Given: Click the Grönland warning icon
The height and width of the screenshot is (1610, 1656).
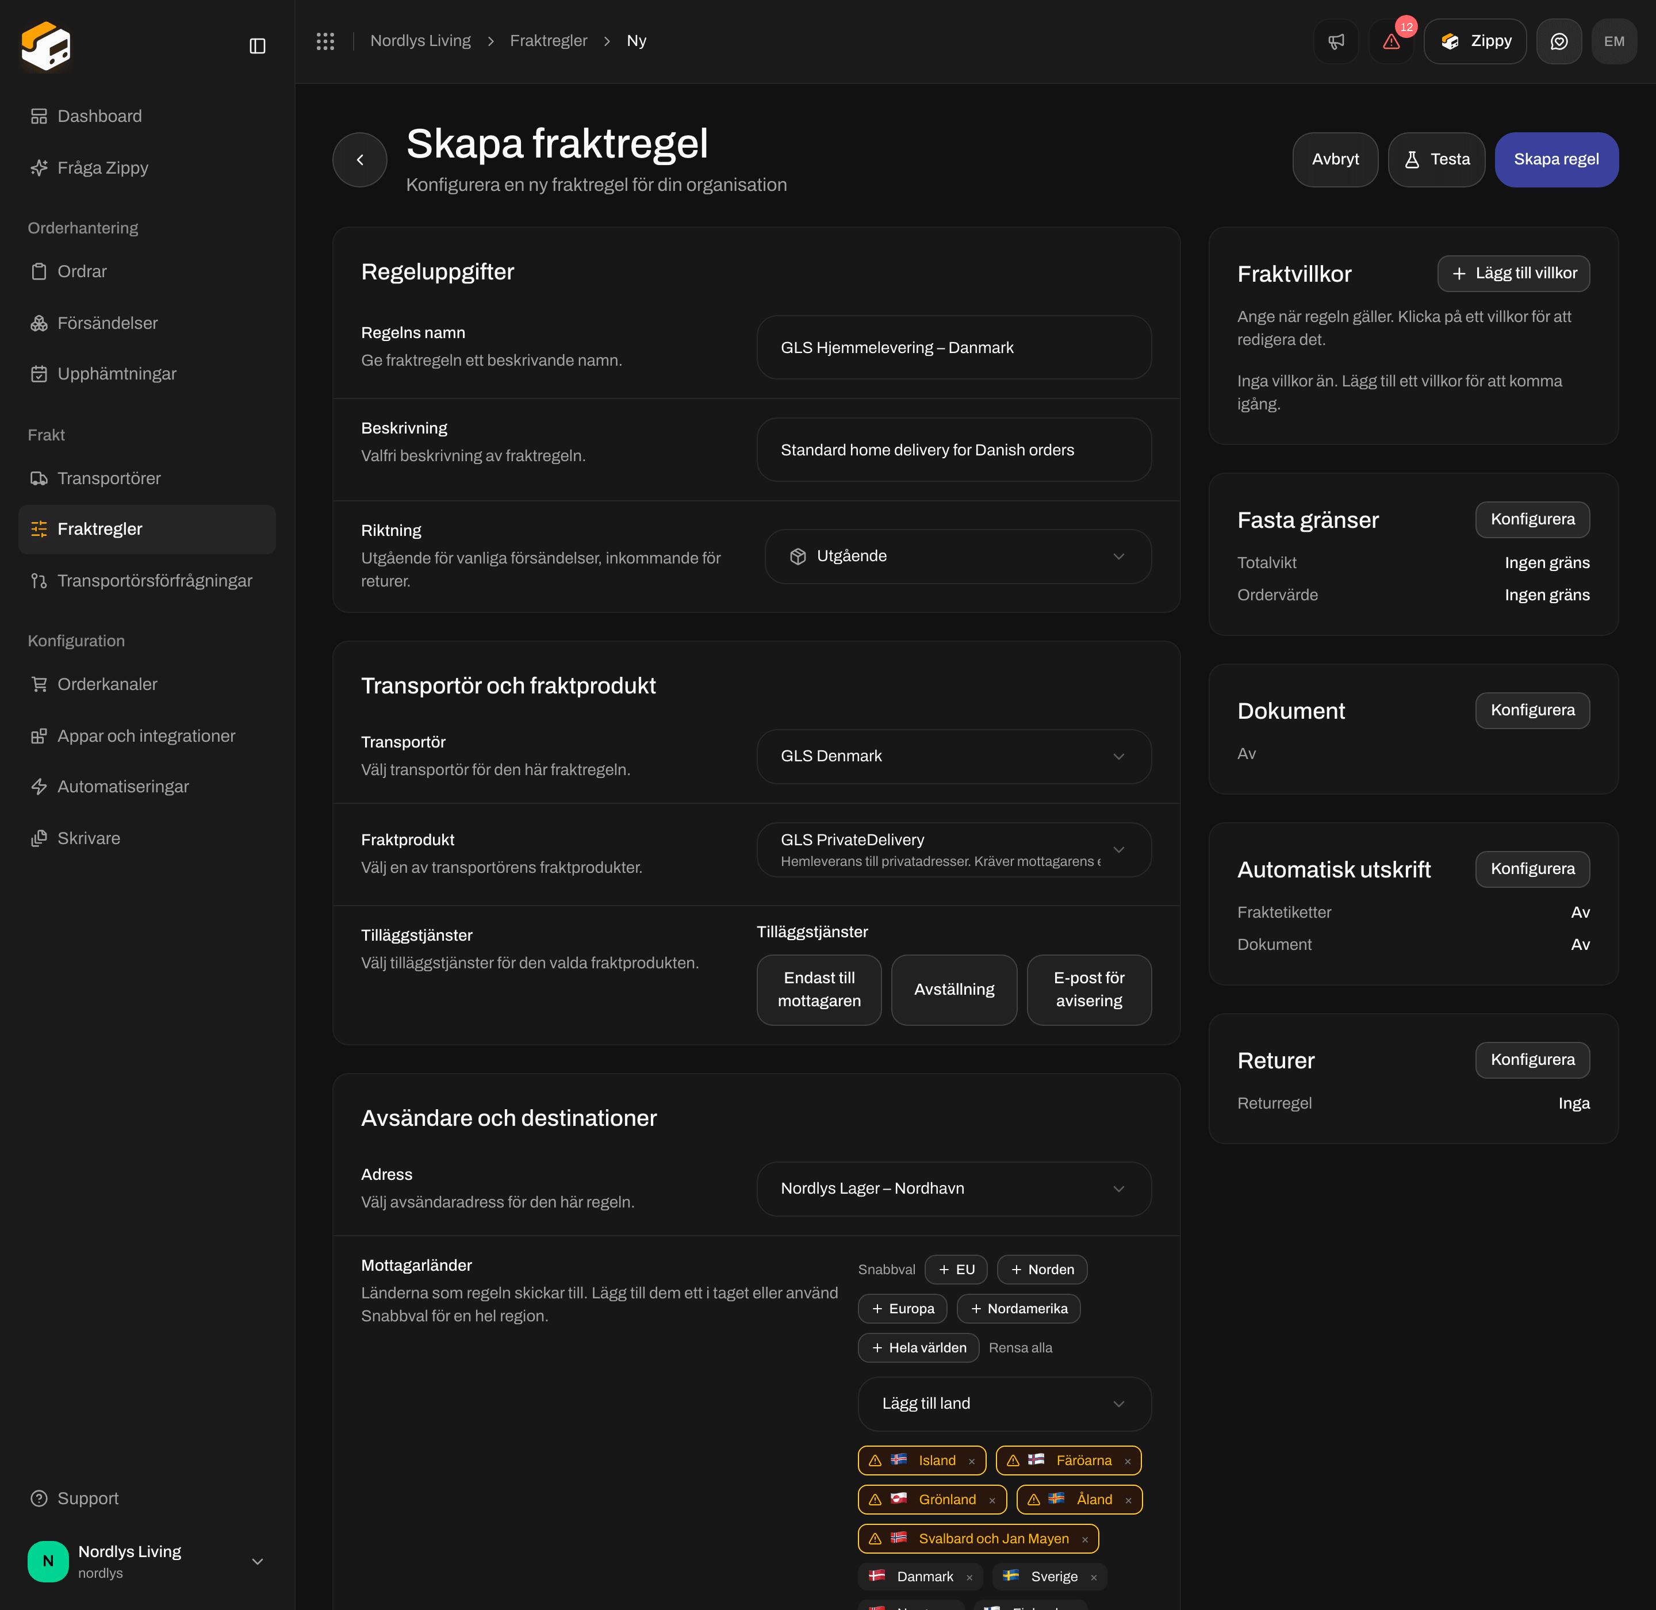Looking at the screenshot, I should click(875, 1499).
